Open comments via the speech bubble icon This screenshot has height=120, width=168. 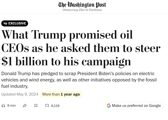point(47,106)
